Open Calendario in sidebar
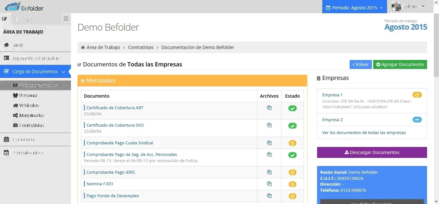The width and height of the screenshot is (439, 204). click(35, 140)
